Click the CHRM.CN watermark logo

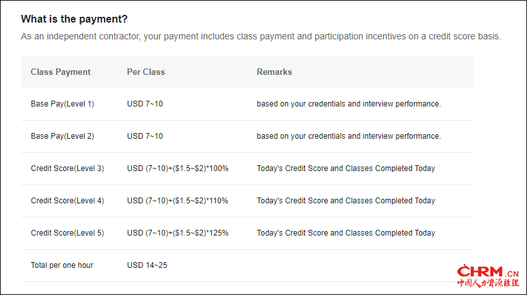pos(488,276)
